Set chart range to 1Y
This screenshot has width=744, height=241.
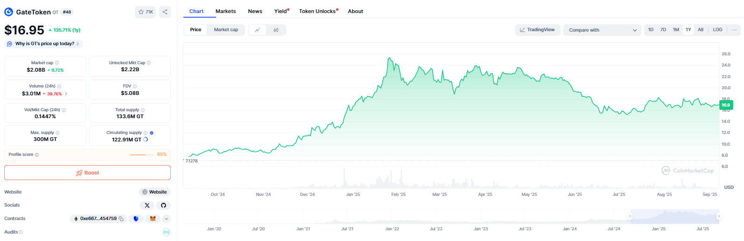point(688,30)
